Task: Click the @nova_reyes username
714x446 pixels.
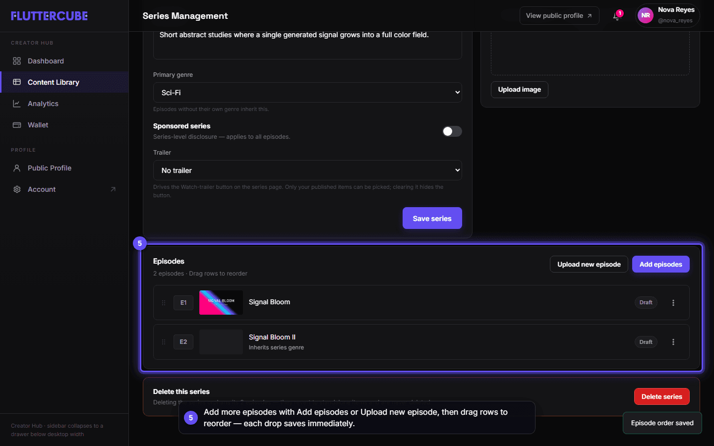Action: coord(675,20)
